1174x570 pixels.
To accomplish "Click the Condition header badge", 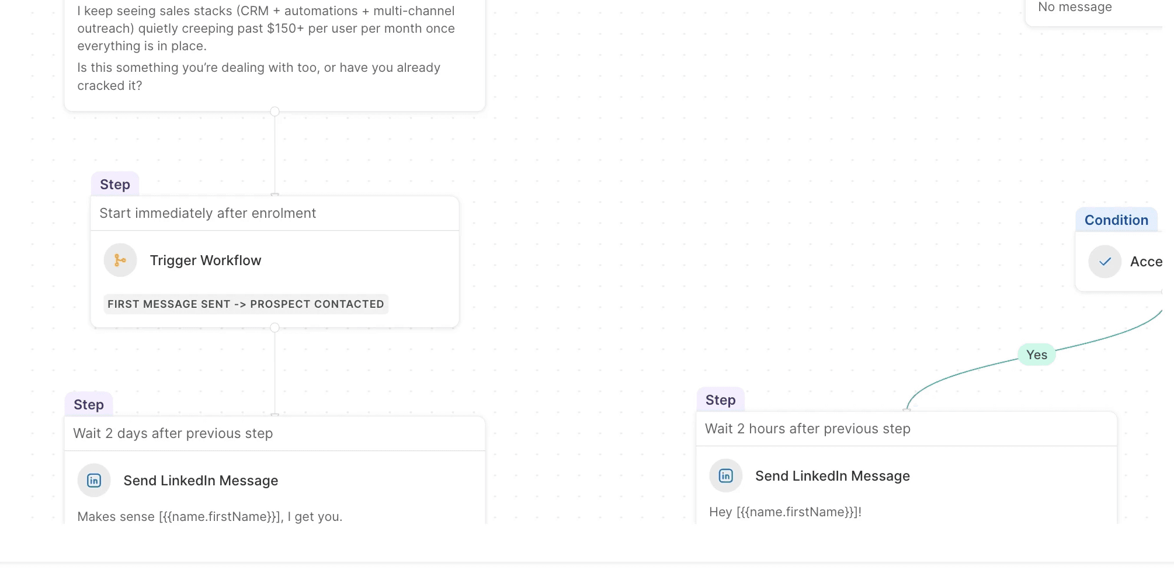I will point(1116,220).
